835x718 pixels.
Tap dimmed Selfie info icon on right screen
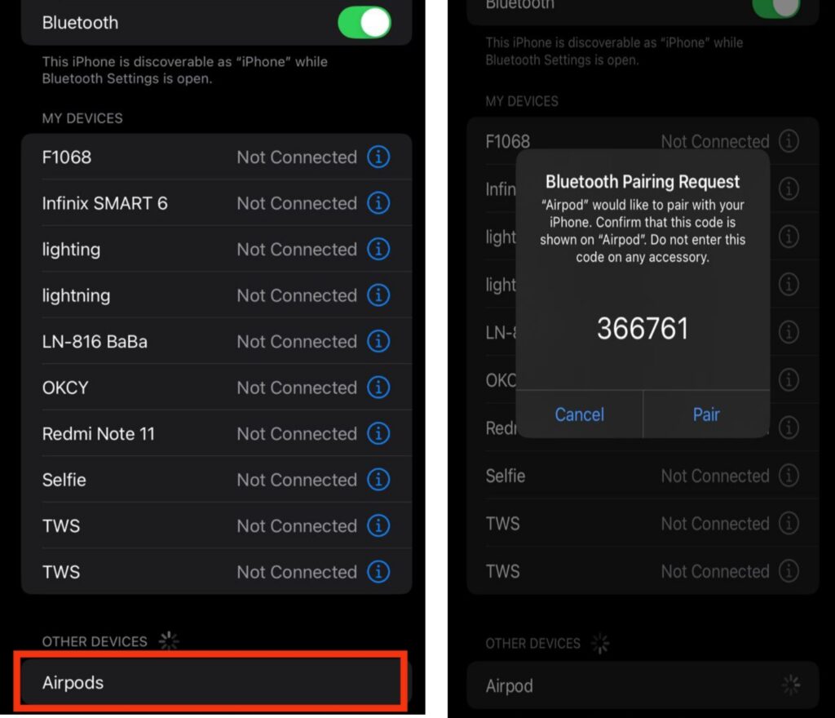coord(789,476)
